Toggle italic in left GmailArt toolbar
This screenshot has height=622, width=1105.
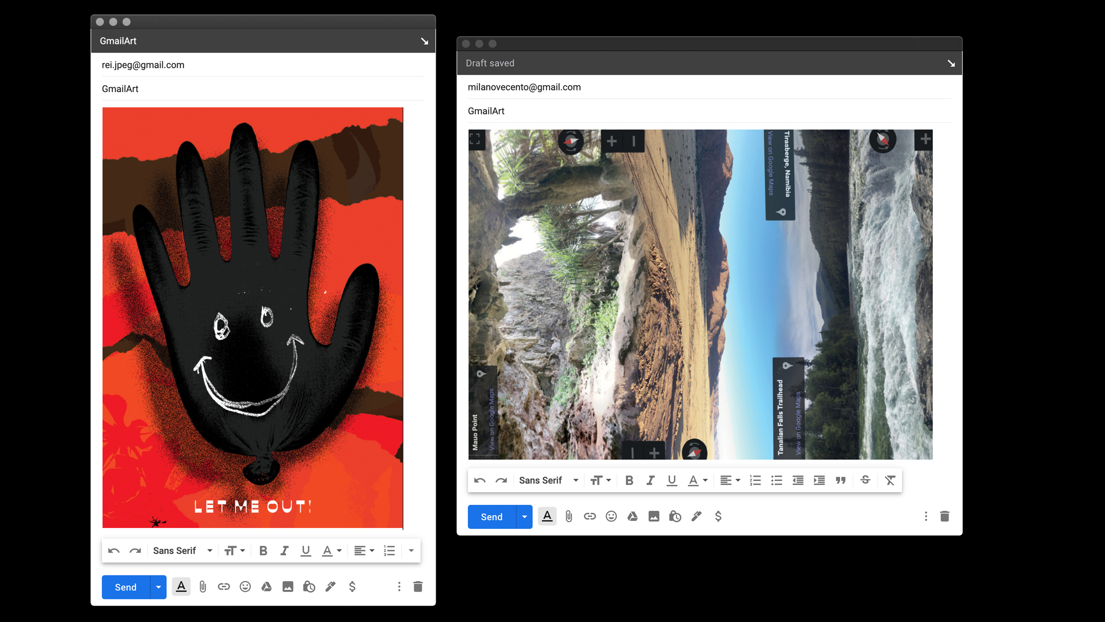click(x=284, y=550)
